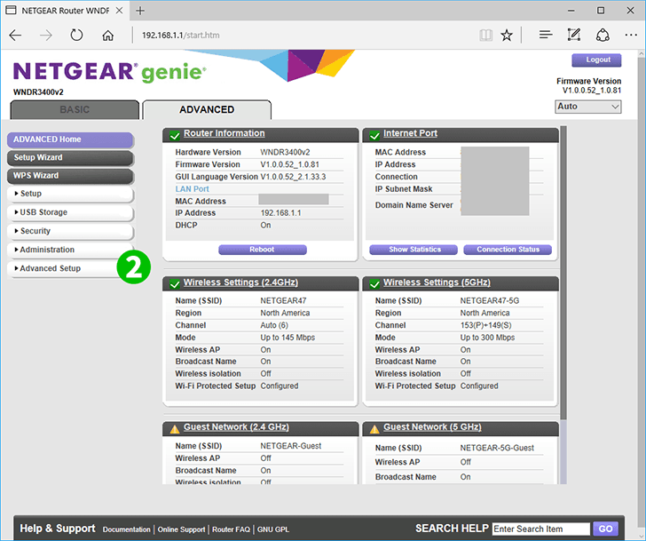Open GNU GPL link

click(x=273, y=529)
